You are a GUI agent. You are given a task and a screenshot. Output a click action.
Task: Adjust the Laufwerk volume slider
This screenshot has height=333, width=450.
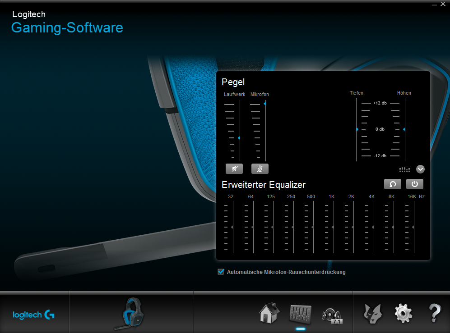[x=239, y=138]
